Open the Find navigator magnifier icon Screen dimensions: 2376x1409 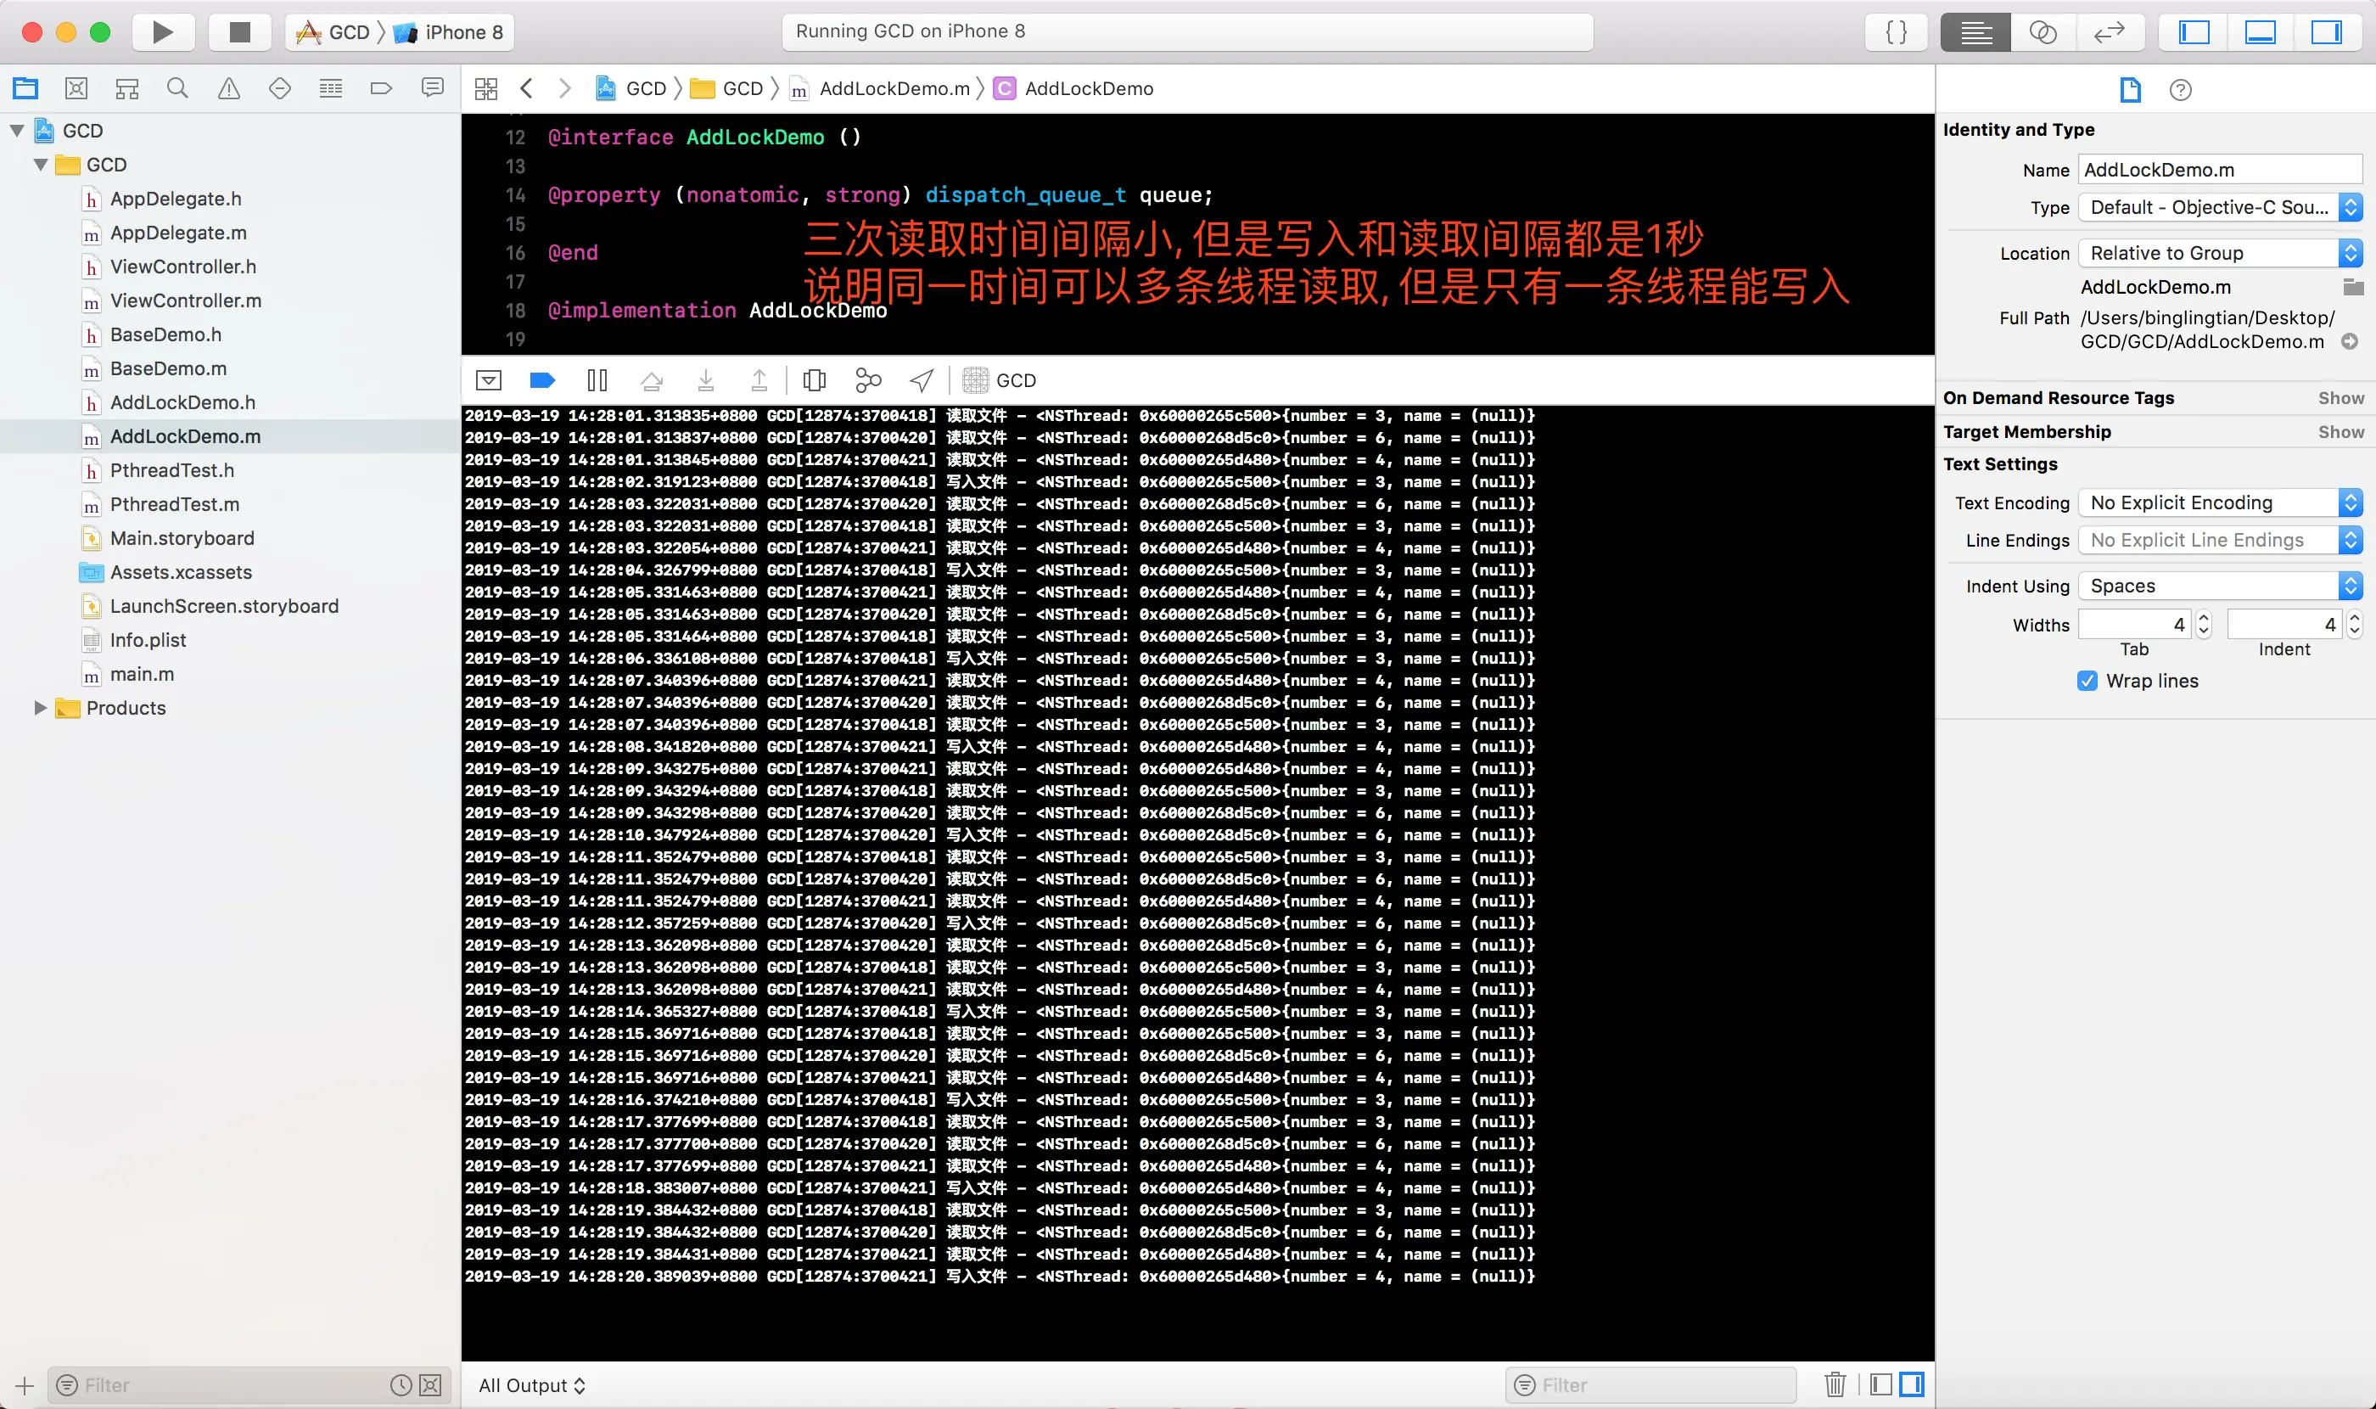(177, 88)
